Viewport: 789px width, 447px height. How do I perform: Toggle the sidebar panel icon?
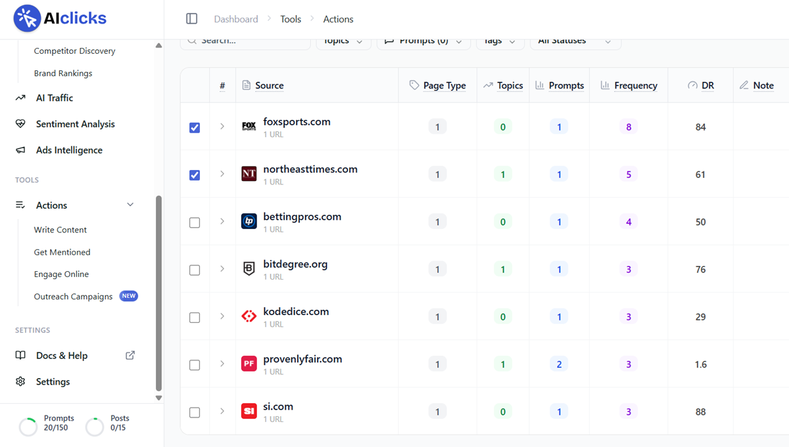tap(192, 19)
